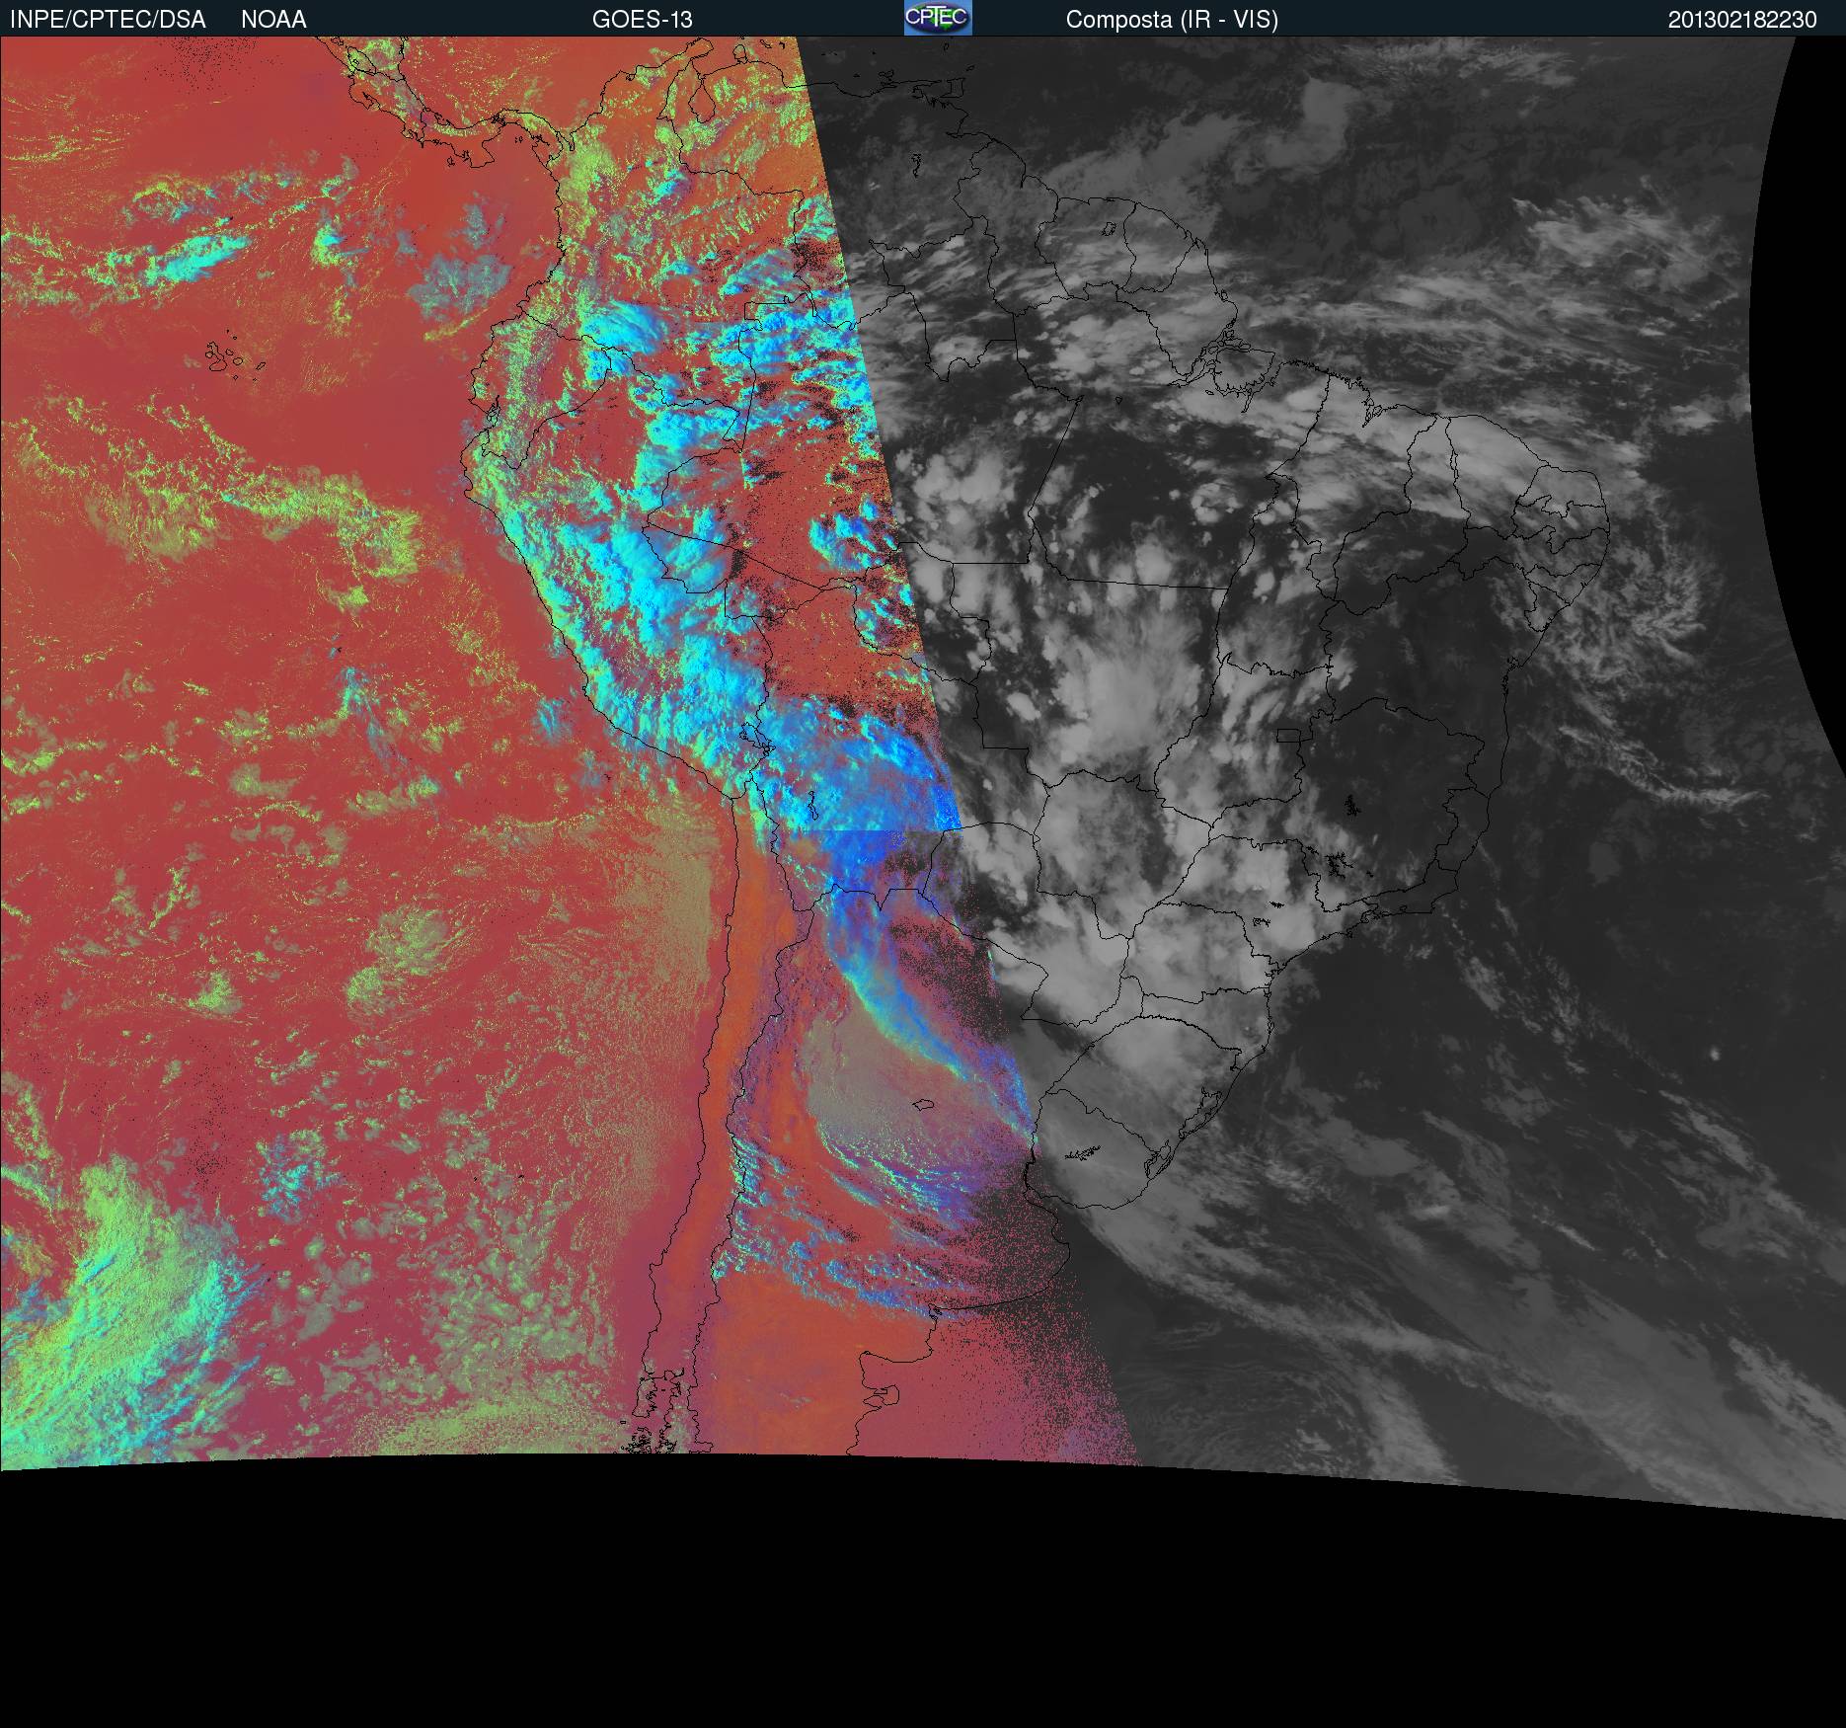The width and height of the screenshot is (1846, 1728).
Task: Click the 'NOAA' label in header
Action: [273, 20]
